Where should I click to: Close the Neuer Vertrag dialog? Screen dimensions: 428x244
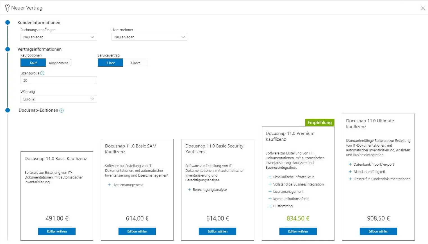click(x=423, y=8)
